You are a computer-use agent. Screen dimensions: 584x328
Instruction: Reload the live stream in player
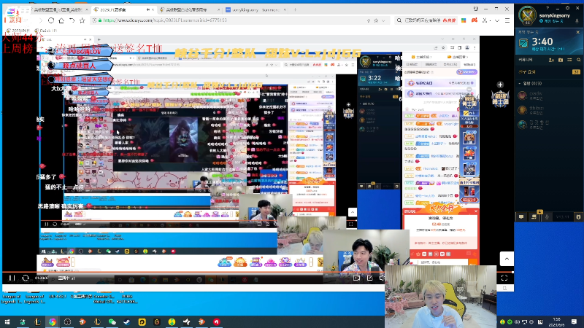[x=26, y=278]
